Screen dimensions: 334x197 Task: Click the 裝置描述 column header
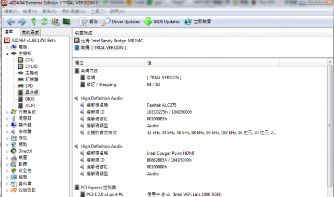click(x=180, y=33)
